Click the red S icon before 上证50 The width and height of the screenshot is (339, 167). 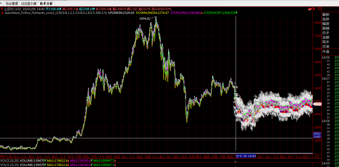[2, 9]
